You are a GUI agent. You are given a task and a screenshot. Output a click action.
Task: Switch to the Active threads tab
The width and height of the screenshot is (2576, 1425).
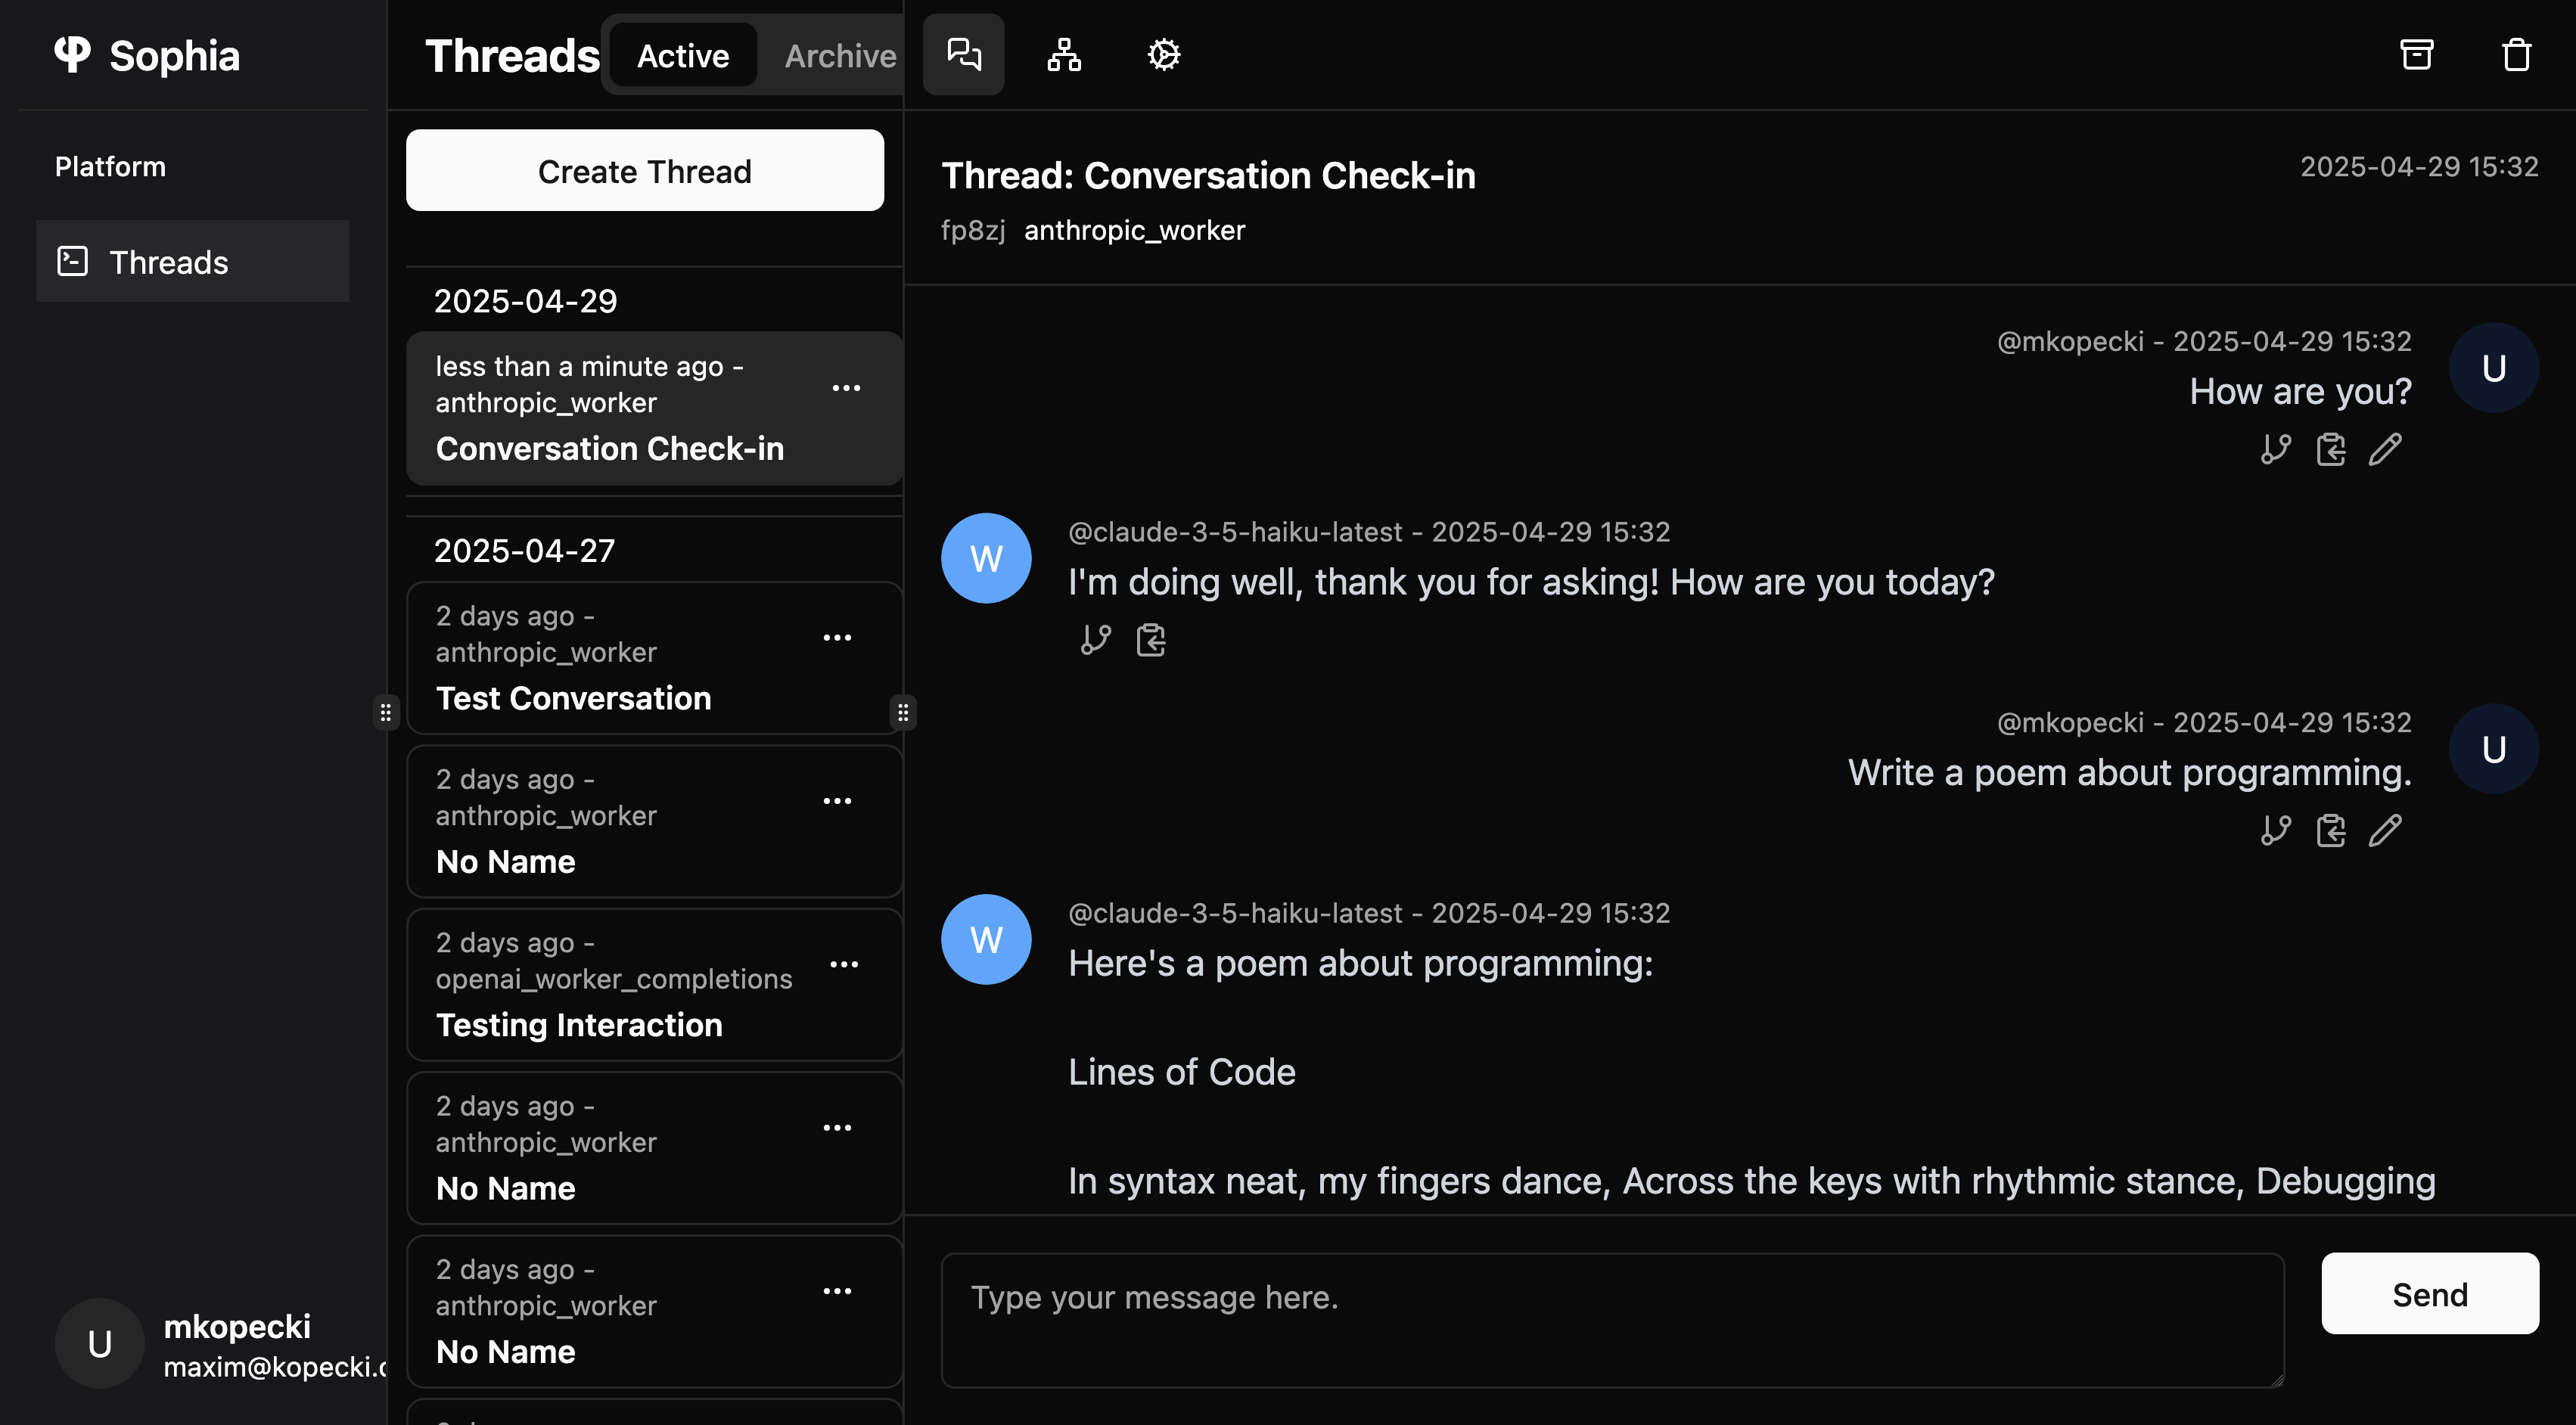point(683,56)
